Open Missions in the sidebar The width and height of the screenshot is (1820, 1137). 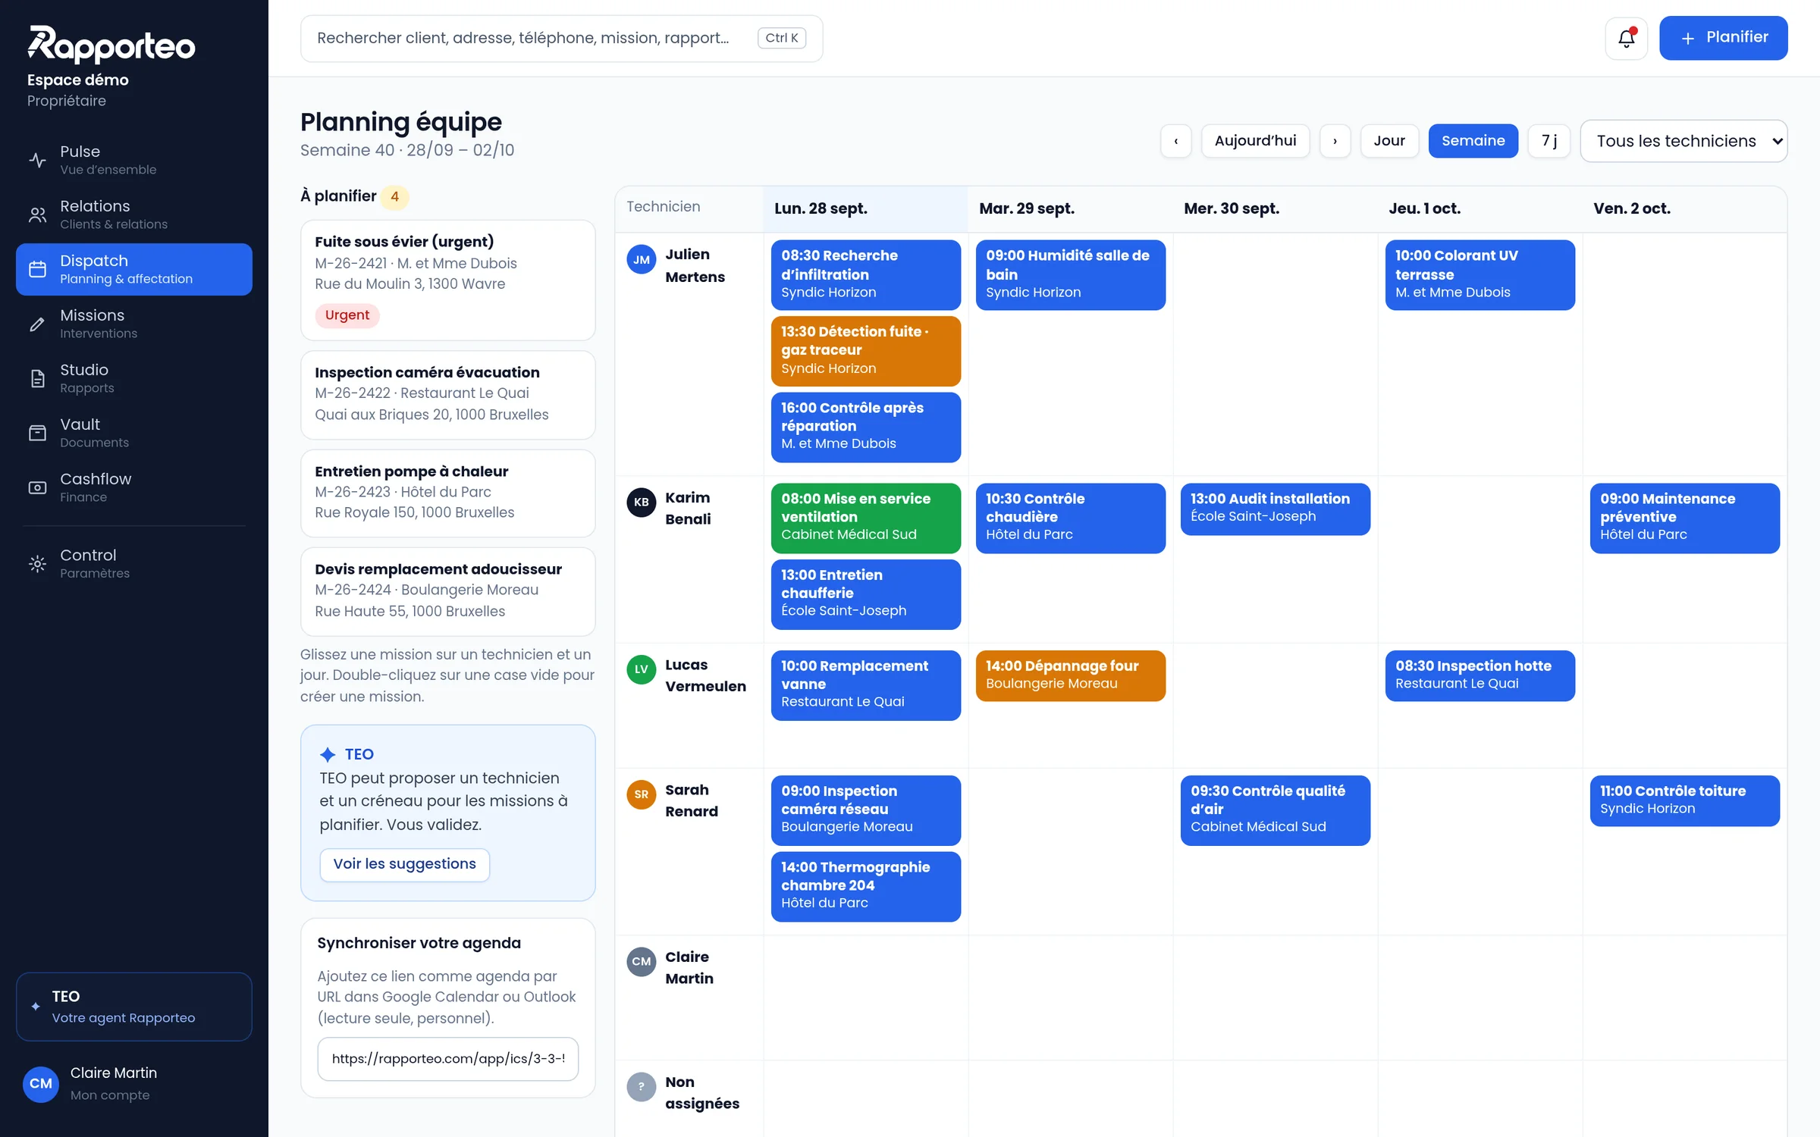134,324
